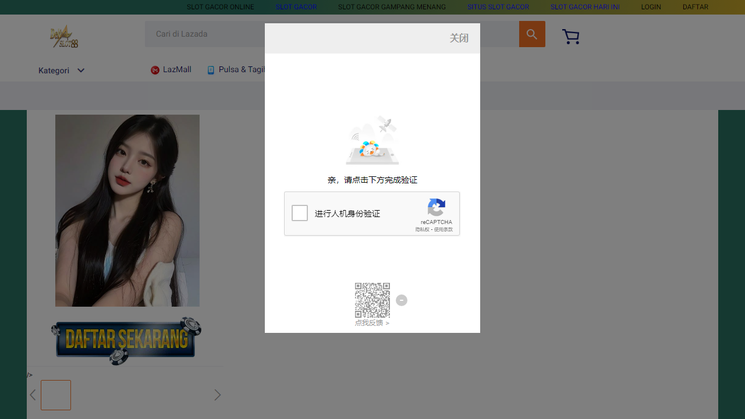Click the broken-robot illustration above the captcha
Screen dimensions: 745x419
pyautogui.click(x=372, y=140)
